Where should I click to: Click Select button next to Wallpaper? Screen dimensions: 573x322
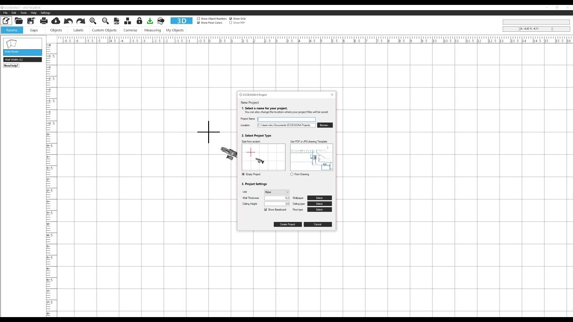319,198
